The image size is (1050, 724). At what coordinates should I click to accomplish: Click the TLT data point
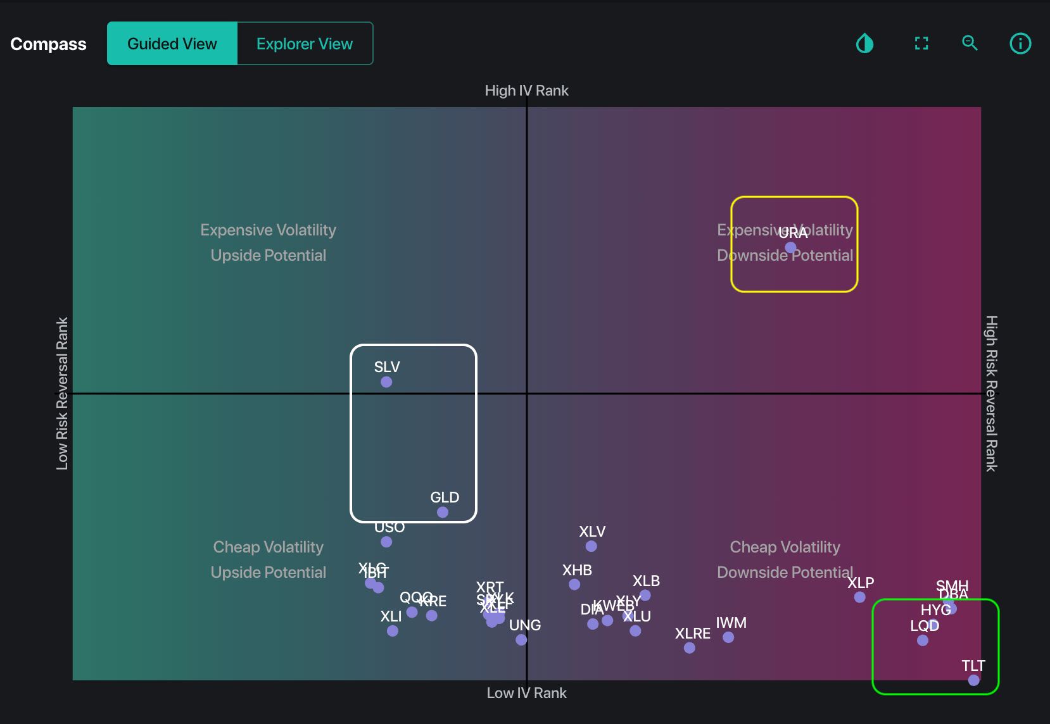point(973,680)
